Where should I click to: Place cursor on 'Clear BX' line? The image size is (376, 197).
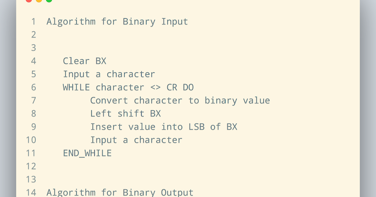(x=85, y=61)
